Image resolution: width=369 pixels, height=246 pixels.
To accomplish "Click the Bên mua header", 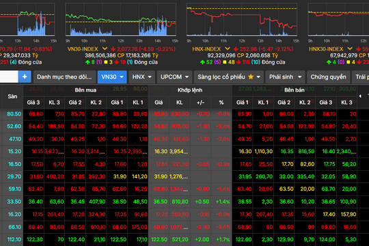I will click(x=85, y=90).
